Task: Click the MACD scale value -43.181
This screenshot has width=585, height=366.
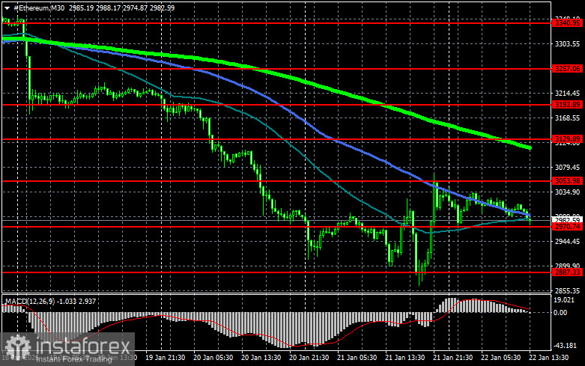Action: pyautogui.click(x=565, y=346)
